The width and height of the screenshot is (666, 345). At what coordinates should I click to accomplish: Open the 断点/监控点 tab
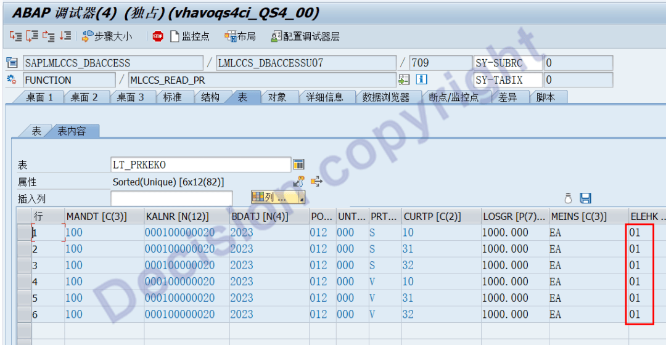click(x=453, y=97)
